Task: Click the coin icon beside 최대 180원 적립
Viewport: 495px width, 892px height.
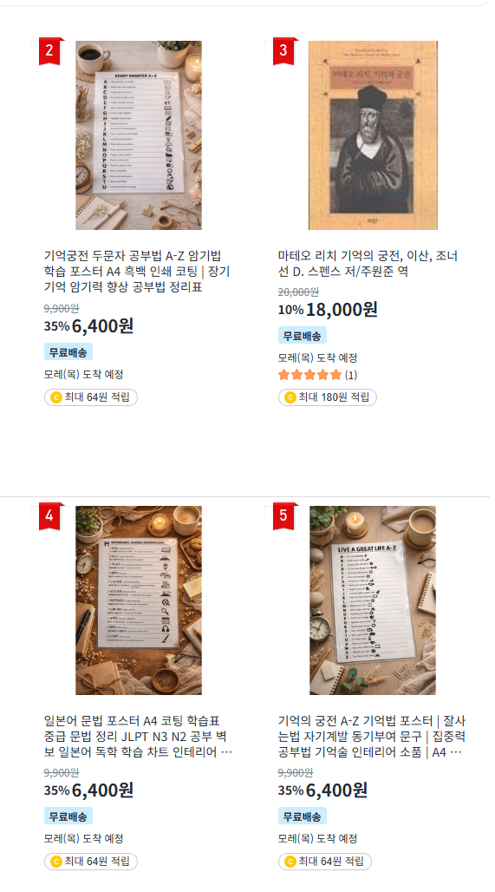Action: [290, 397]
